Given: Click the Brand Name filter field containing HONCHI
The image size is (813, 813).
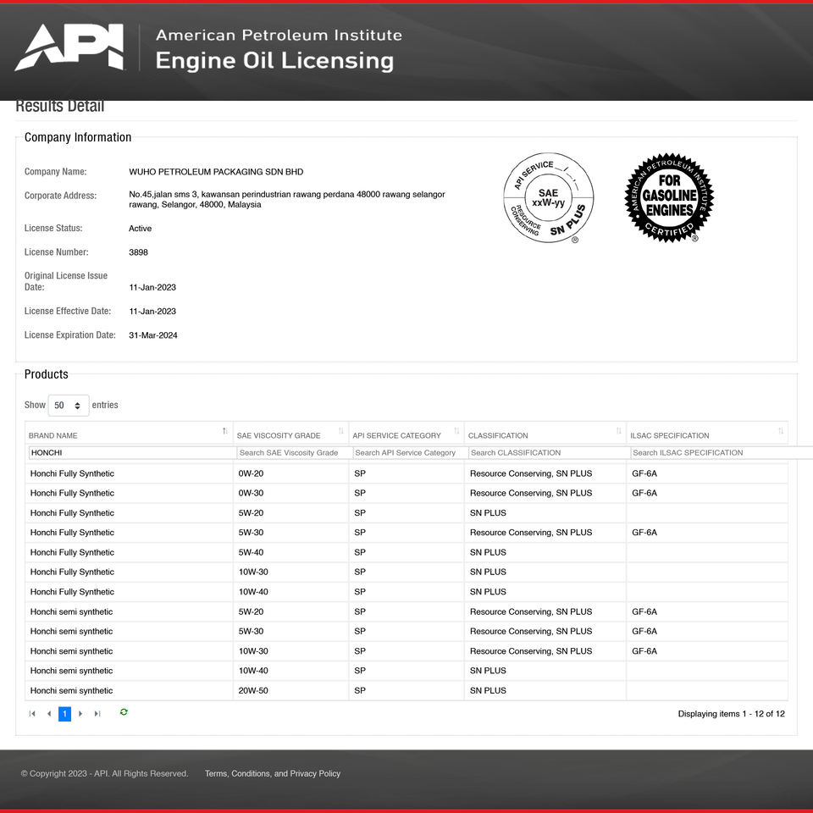Looking at the screenshot, I should point(132,452).
